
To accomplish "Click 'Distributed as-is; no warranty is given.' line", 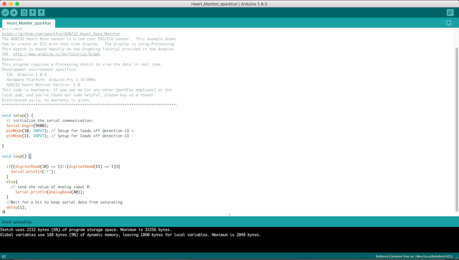I will [46, 100].
